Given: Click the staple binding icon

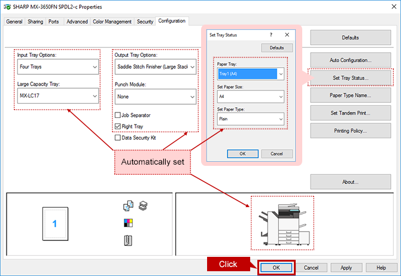Looking at the screenshot, I should point(128,241).
